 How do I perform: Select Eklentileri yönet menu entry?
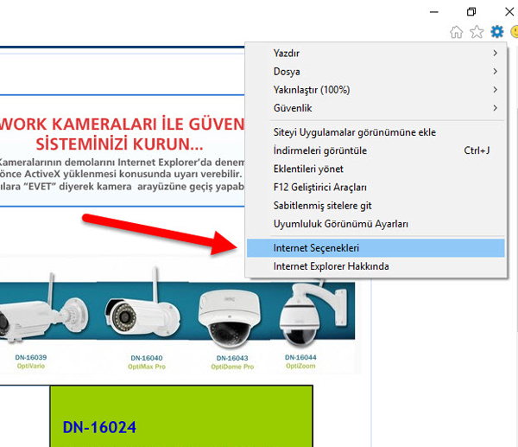[307, 169]
